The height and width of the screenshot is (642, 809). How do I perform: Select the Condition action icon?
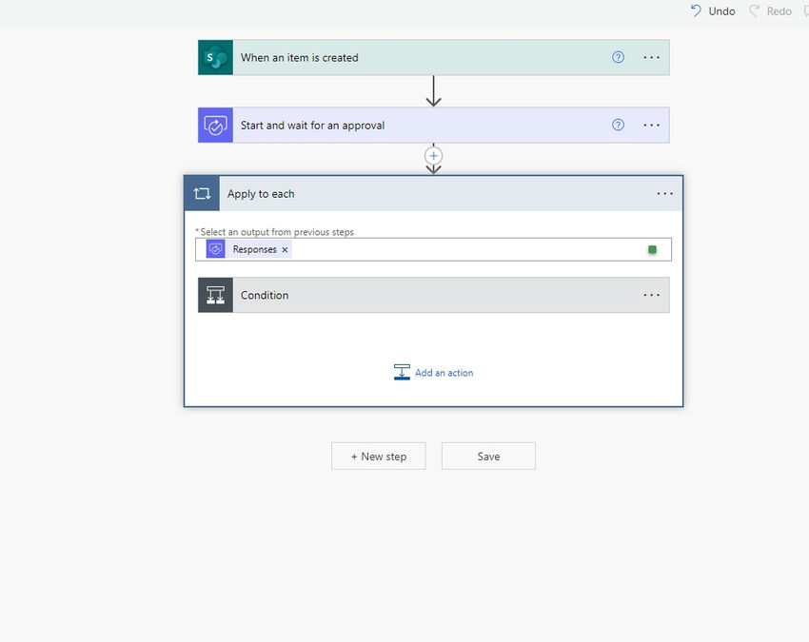point(215,295)
